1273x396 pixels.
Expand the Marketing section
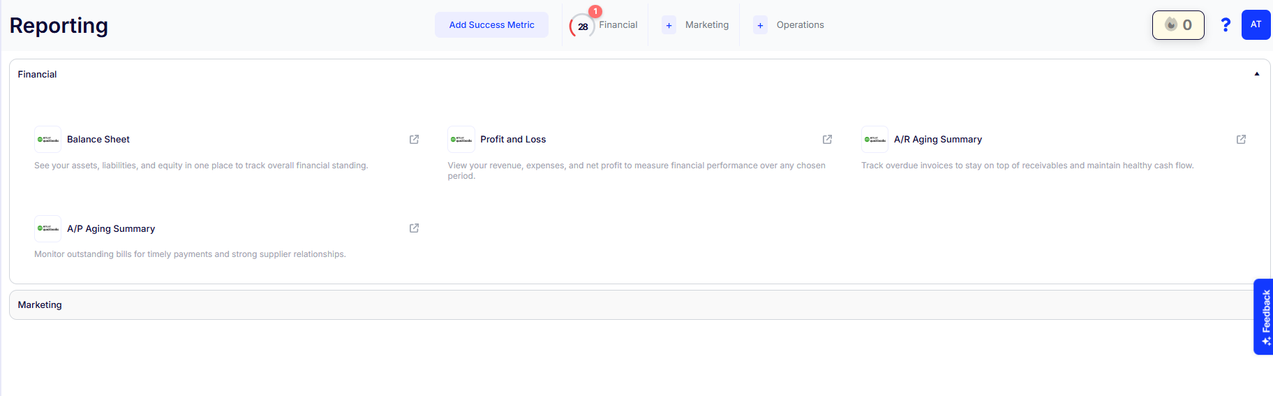(x=40, y=305)
